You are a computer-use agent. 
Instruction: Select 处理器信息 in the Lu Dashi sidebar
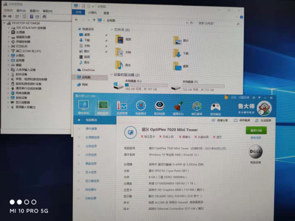click(x=92, y=137)
